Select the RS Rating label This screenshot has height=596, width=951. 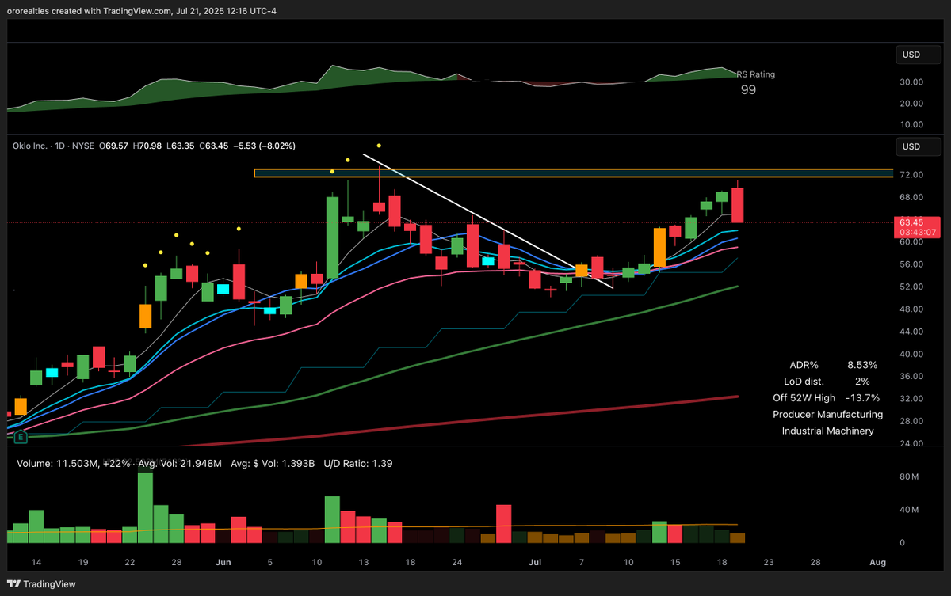pos(755,74)
